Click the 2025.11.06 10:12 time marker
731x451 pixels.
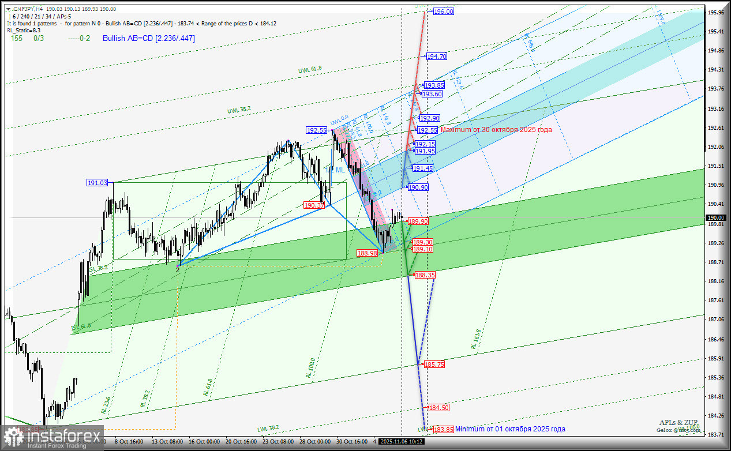point(402,441)
